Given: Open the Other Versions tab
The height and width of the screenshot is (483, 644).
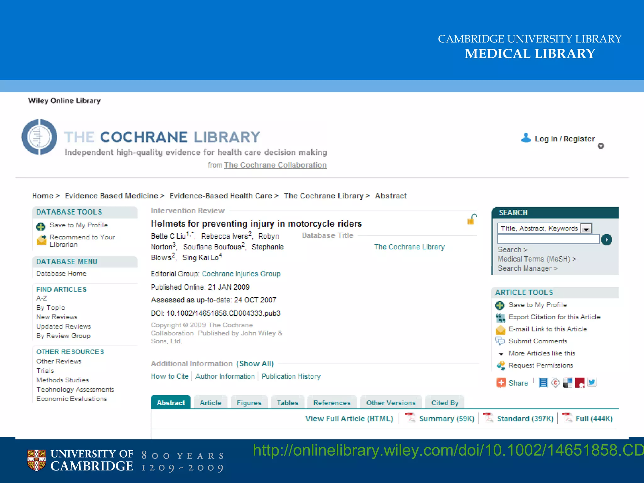Looking at the screenshot, I should click(x=391, y=403).
